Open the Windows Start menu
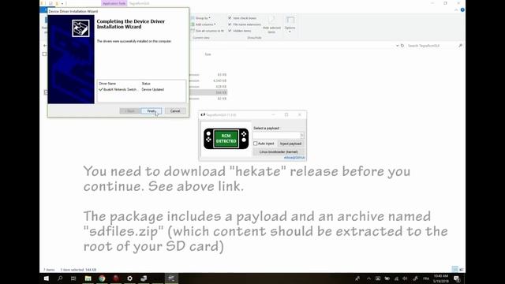 pos(47,278)
